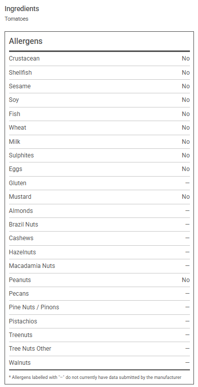
Task: Click the Allergens table heading
Action: tap(26, 41)
